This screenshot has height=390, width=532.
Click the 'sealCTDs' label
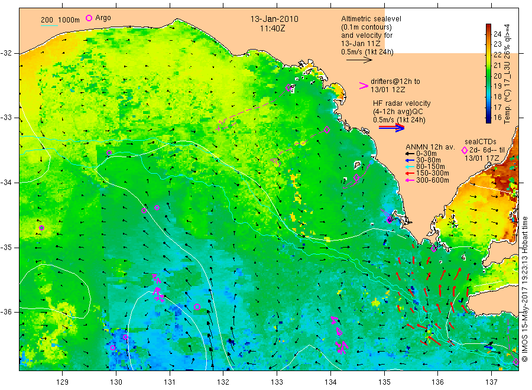coord(481,142)
